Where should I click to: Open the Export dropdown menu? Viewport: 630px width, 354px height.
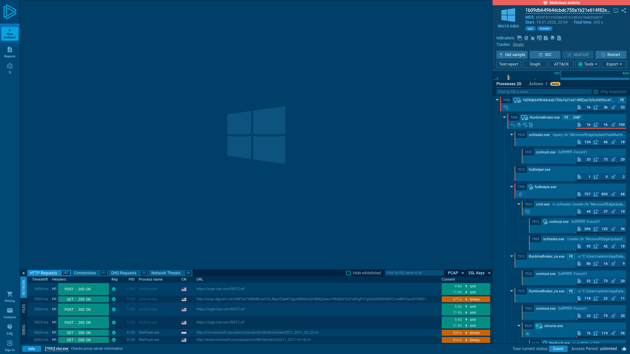click(x=614, y=64)
